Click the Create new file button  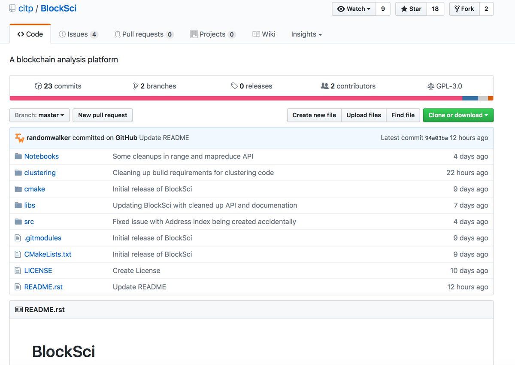(314, 115)
